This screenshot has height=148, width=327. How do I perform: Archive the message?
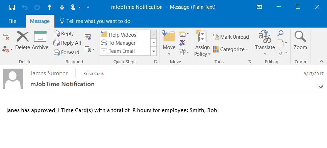click(x=40, y=40)
